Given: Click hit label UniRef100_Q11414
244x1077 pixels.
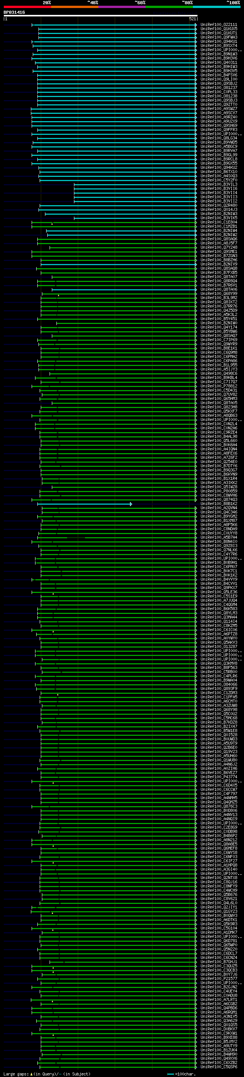Looking at the screenshot, I should click(218, 621).
